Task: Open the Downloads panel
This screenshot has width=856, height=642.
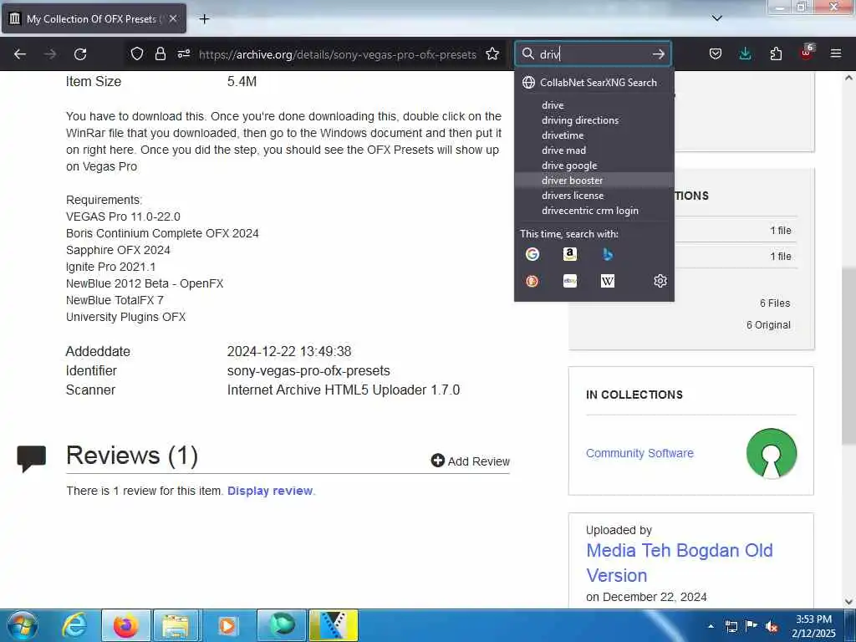Action: [x=745, y=54]
